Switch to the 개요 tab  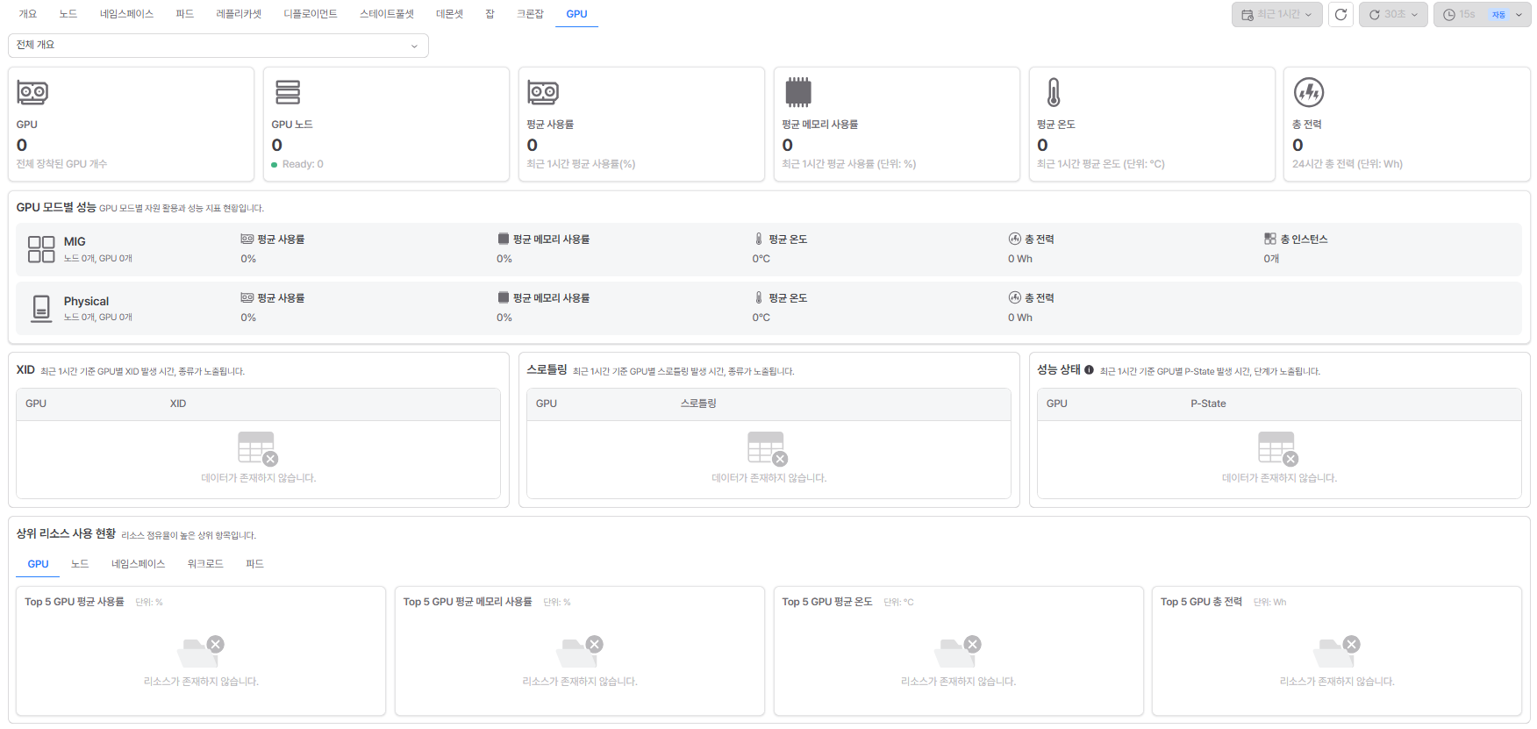28,14
